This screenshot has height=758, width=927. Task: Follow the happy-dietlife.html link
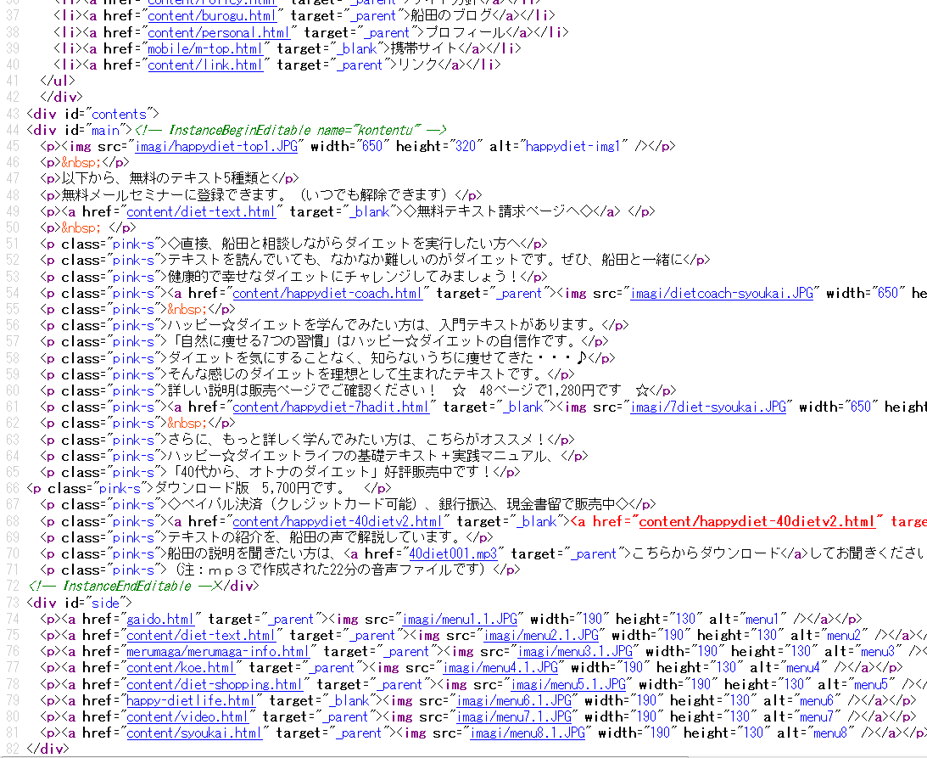[x=191, y=700]
